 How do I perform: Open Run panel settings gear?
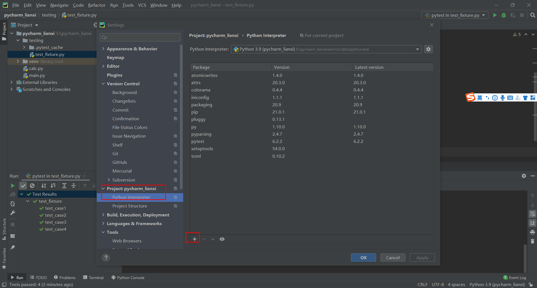point(524,176)
